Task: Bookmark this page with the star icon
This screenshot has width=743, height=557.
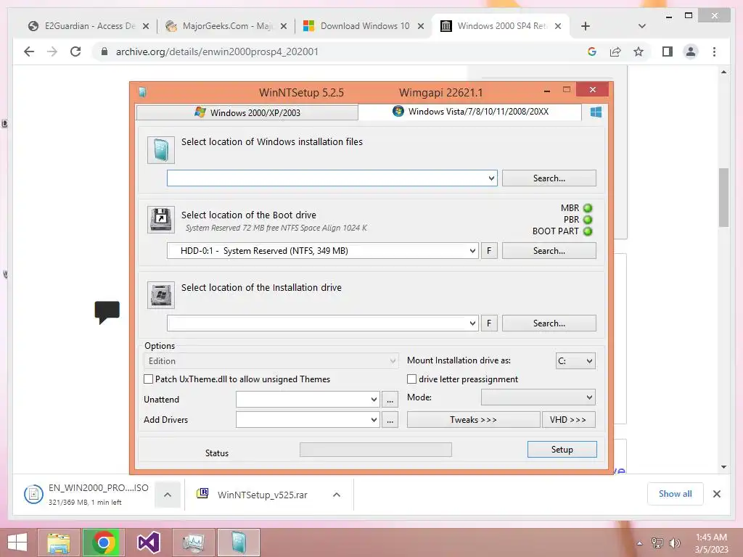Action: pos(639,51)
